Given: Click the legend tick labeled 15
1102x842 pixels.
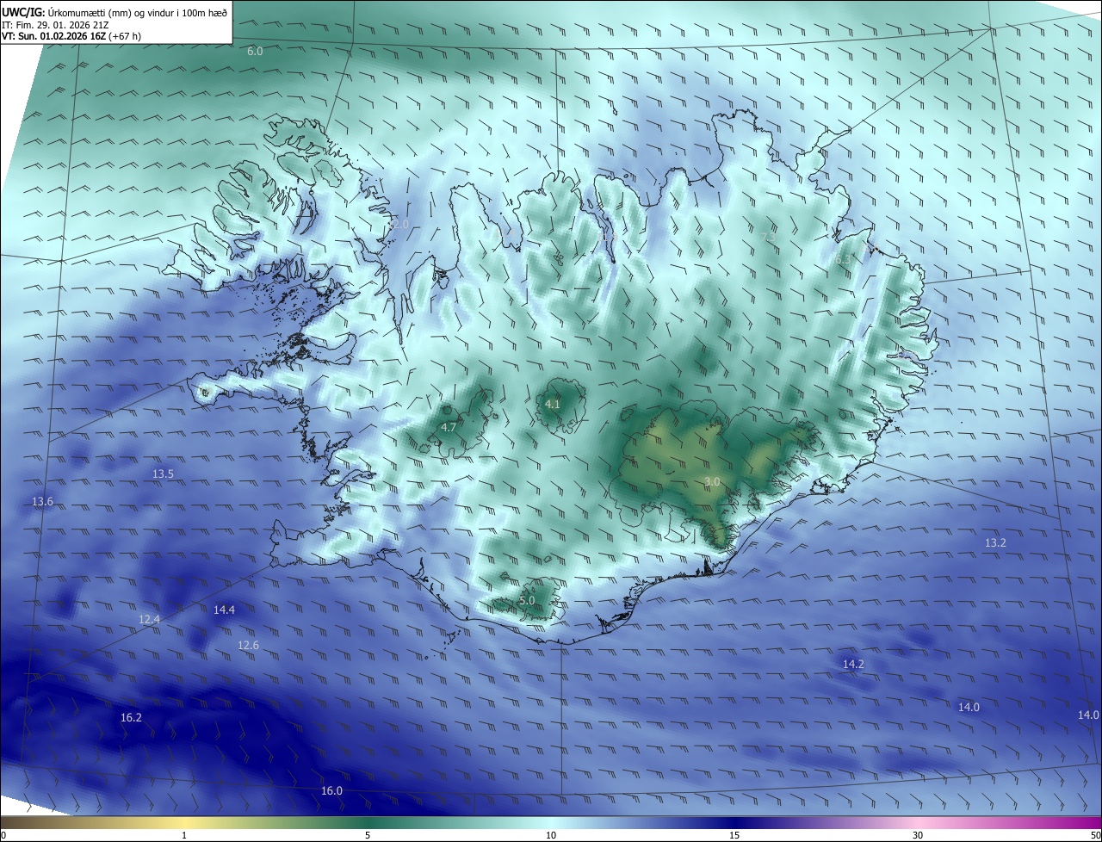Looking at the screenshot, I should click(x=734, y=835).
